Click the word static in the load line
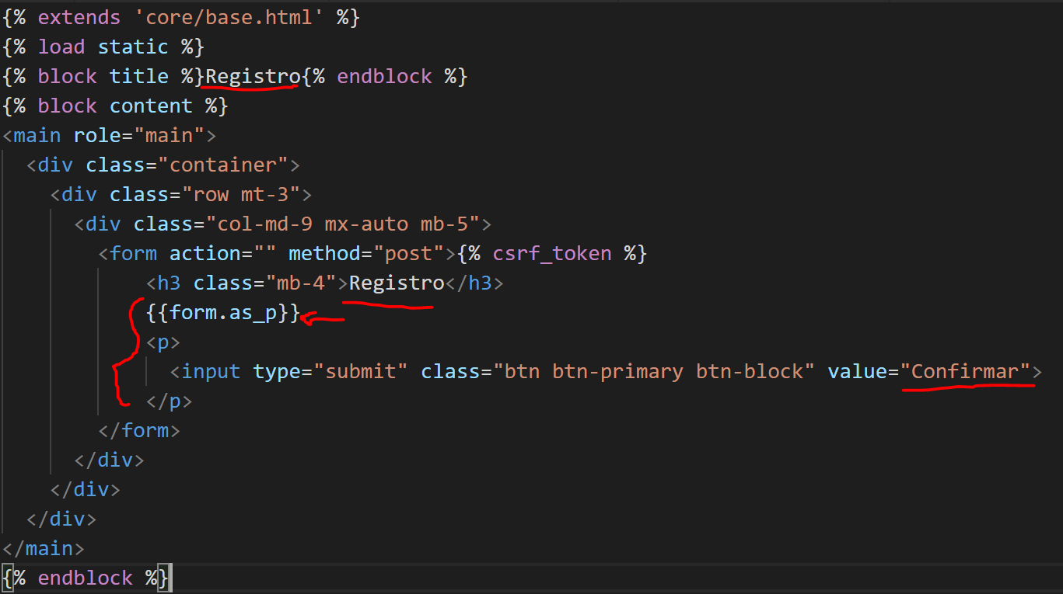Viewport: 1063px width, 594px height. point(133,47)
